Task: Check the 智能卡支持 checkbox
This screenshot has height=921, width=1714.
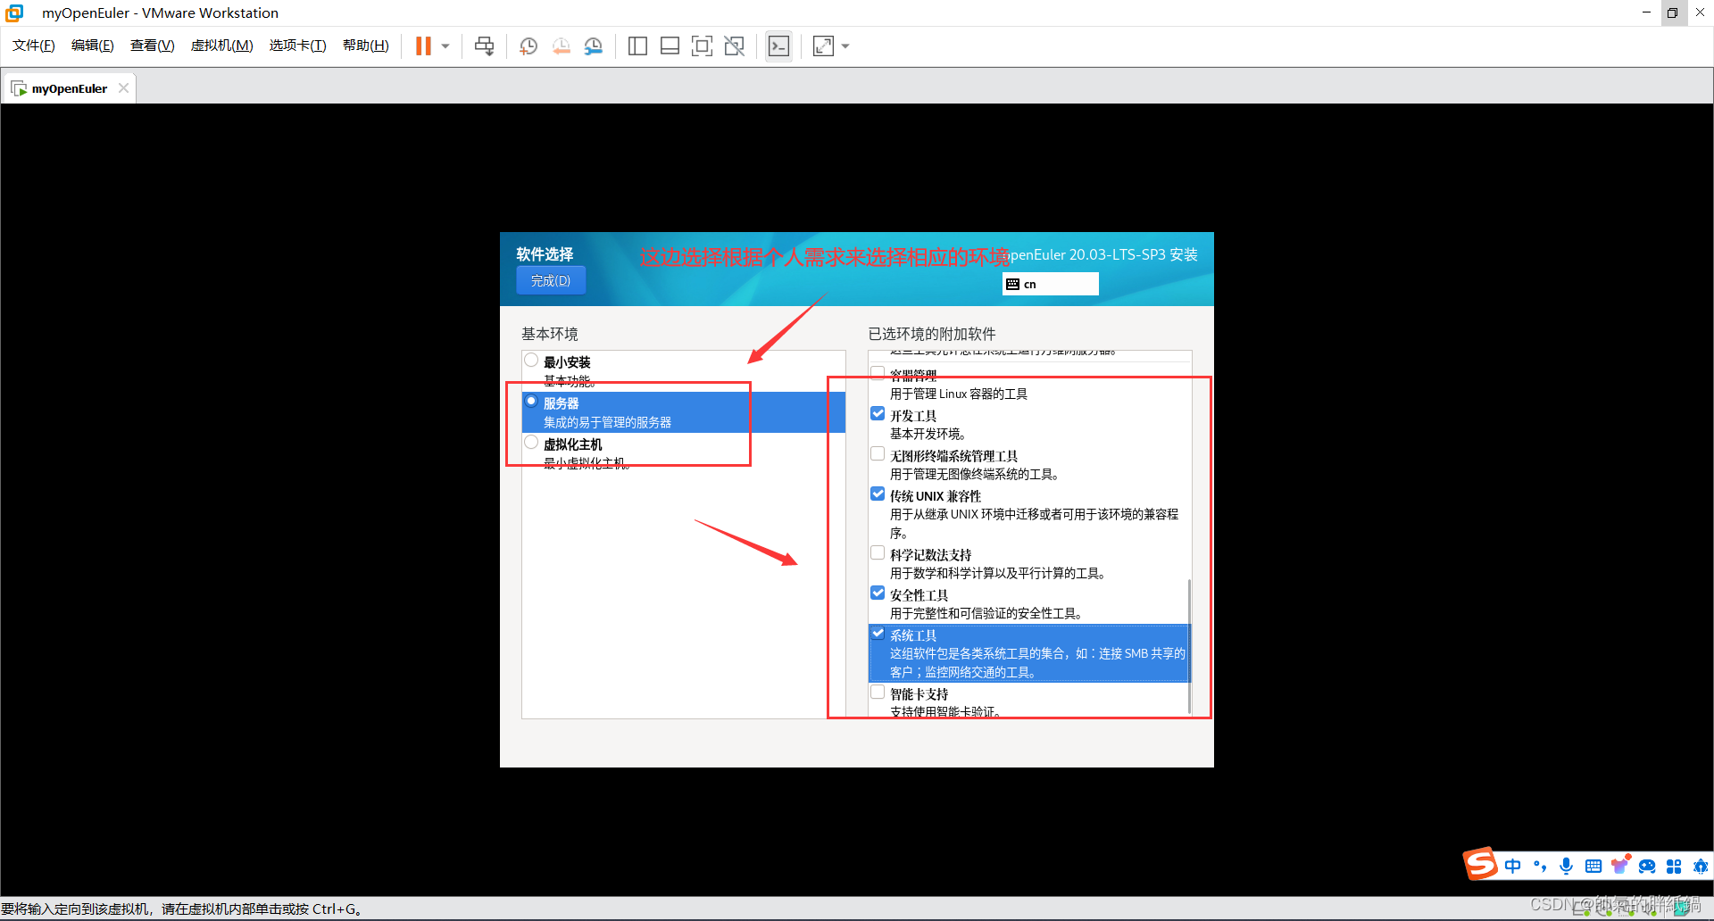Action: coord(878,692)
